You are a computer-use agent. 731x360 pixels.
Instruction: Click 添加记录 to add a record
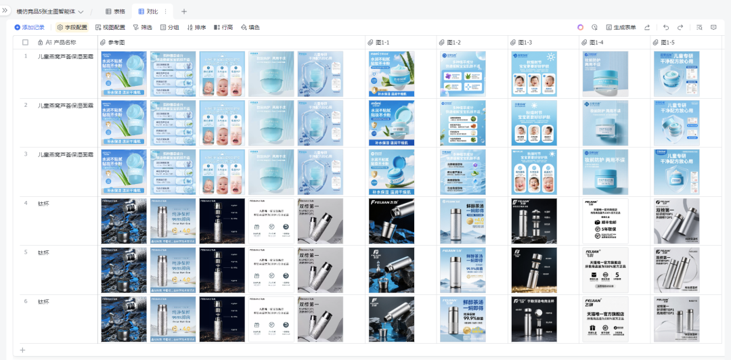(29, 28)
